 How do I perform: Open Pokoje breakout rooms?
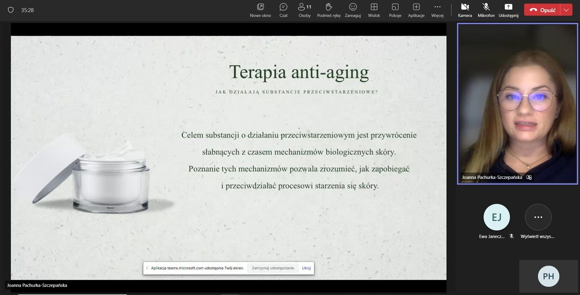(395, 10)
